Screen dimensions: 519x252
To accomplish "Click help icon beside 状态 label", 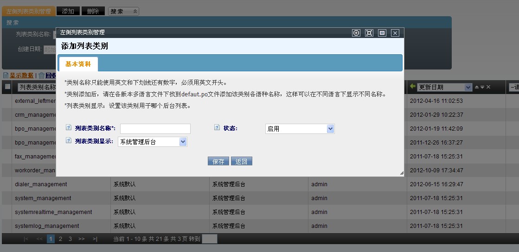I will point(217,128).
